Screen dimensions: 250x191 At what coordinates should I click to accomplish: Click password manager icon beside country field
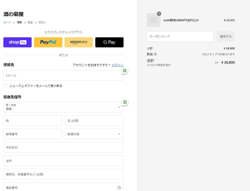pyautogui.click(x=125, y=102)
